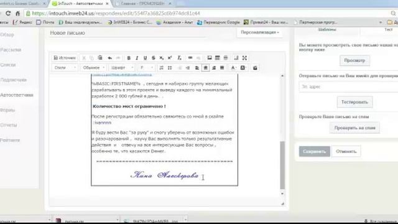Toggle bold formatting
Screen dimensions: 398x224
click(x=129, y=58)
